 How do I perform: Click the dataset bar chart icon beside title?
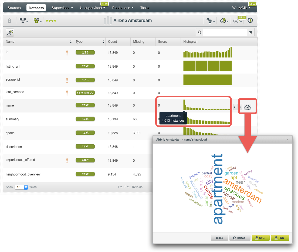click(108, 20)
